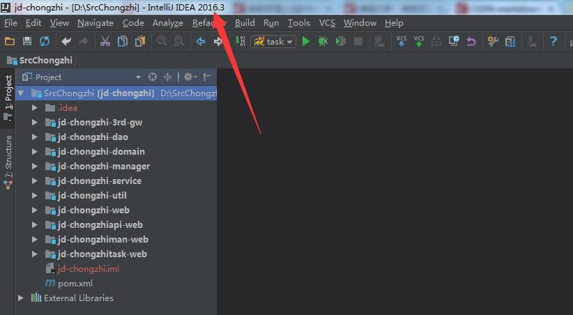Open Project panel gear settings menu
This screenshot has height=315, width=573.
[190, 77]
